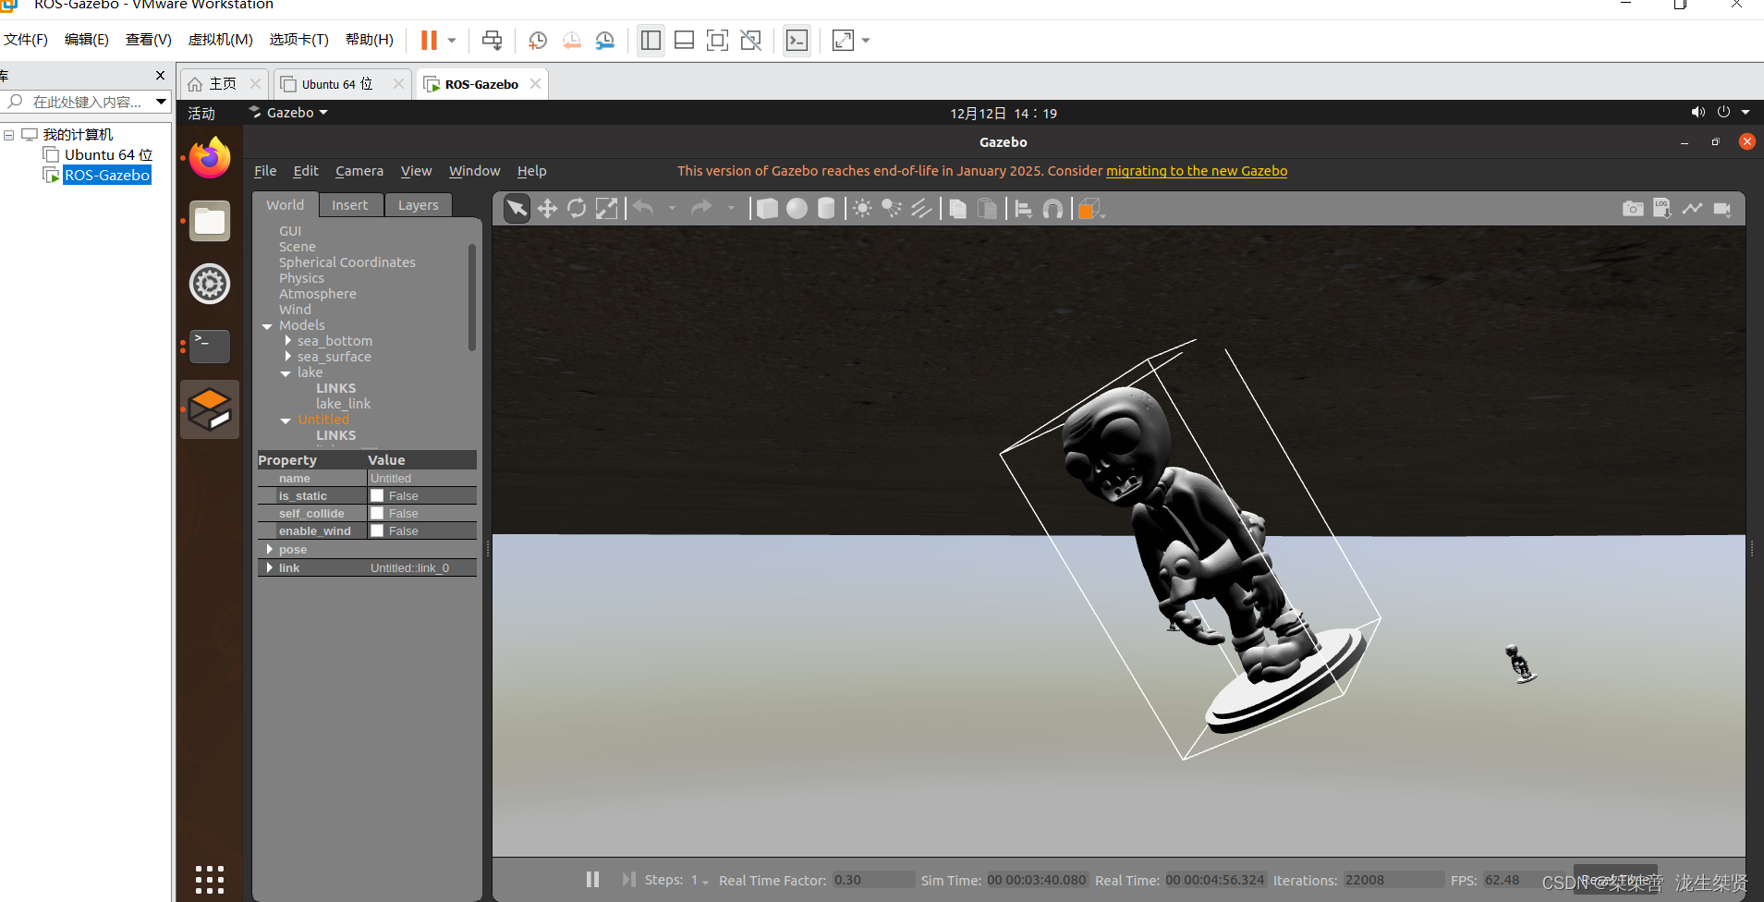Open VMware snapshot manager

click(605, 41)
